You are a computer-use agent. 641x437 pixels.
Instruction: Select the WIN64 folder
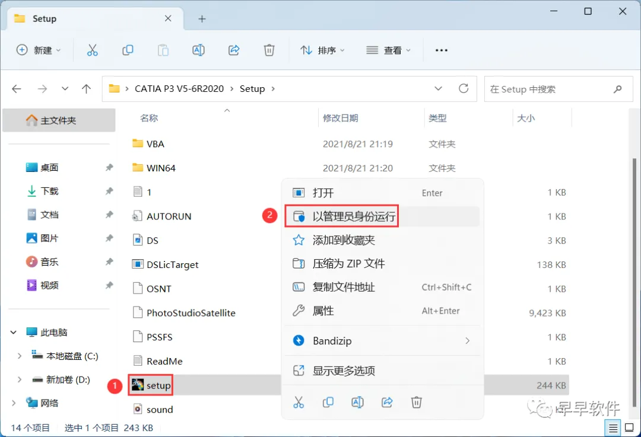point(154,168)
